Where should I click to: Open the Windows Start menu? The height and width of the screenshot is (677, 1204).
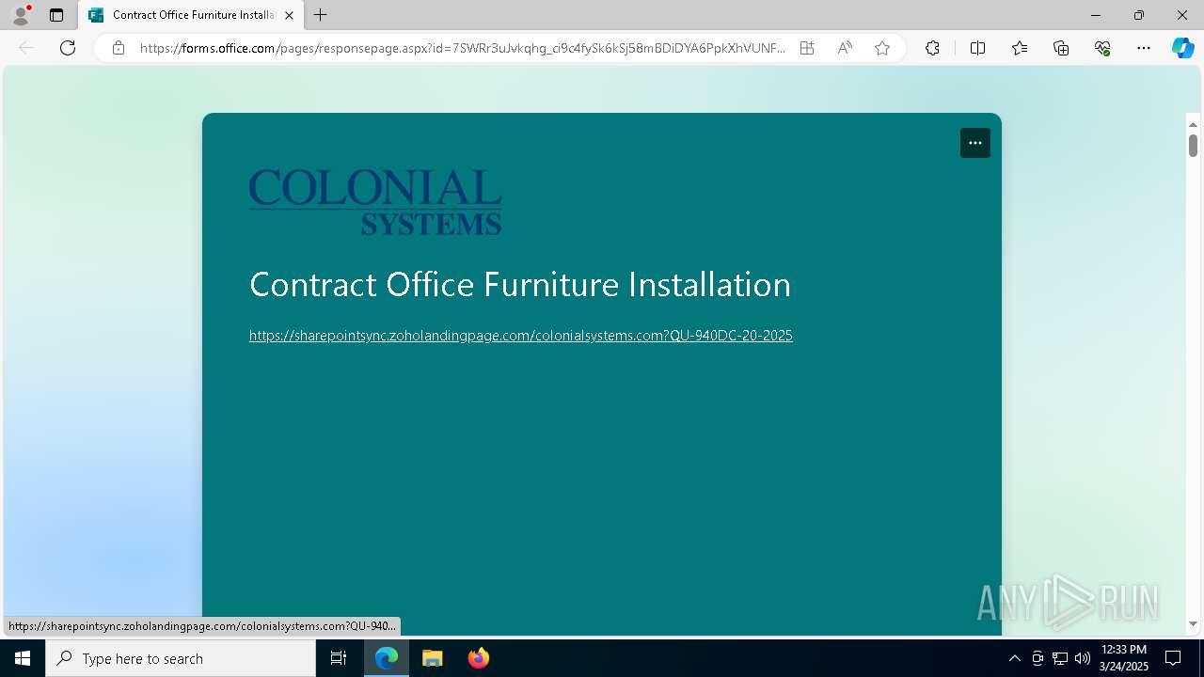pos(23,658)
